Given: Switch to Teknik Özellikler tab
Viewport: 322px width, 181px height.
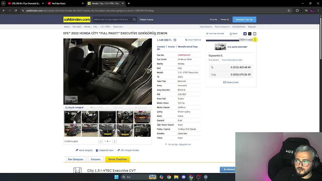Looking at the screenshot, I should (x=117, y=159).
